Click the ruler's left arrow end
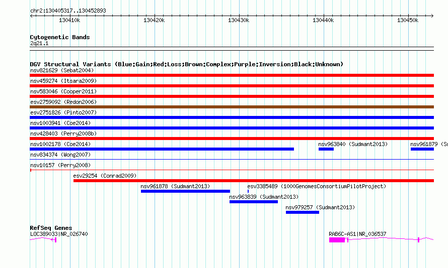Viewport: 448px width, 268px height. [31, 16]
